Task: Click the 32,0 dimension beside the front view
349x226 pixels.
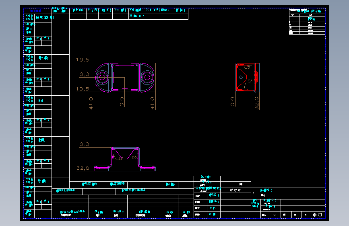Action: [83, 168]
